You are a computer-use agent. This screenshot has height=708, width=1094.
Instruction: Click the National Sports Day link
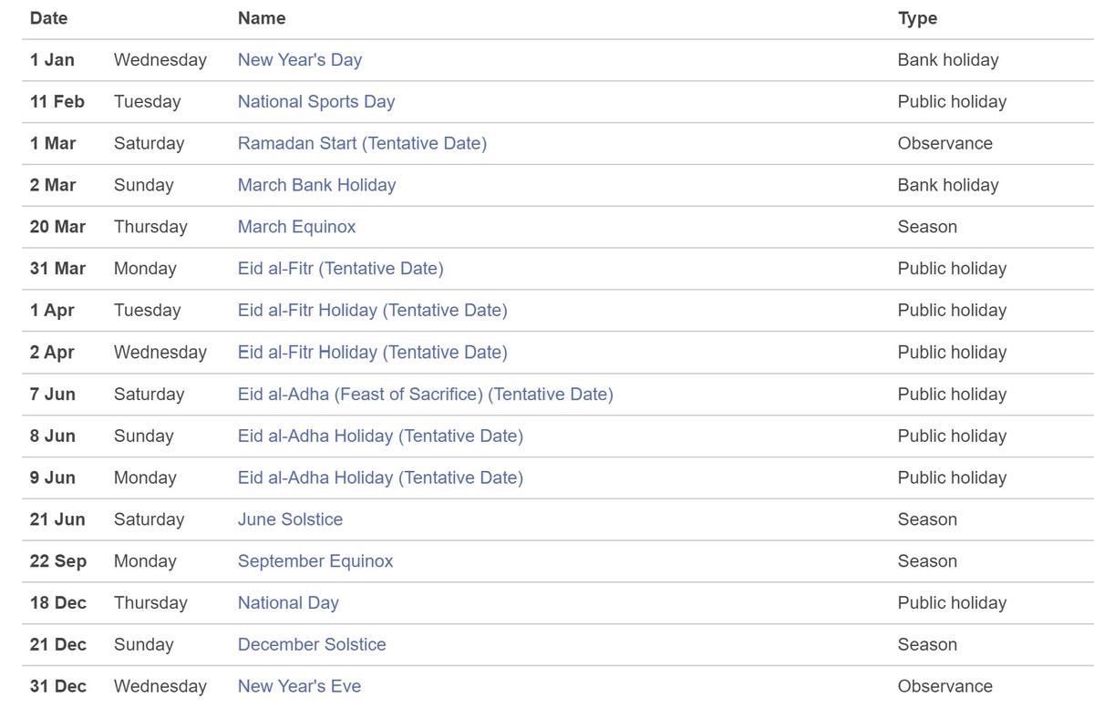tap(315, 102)
